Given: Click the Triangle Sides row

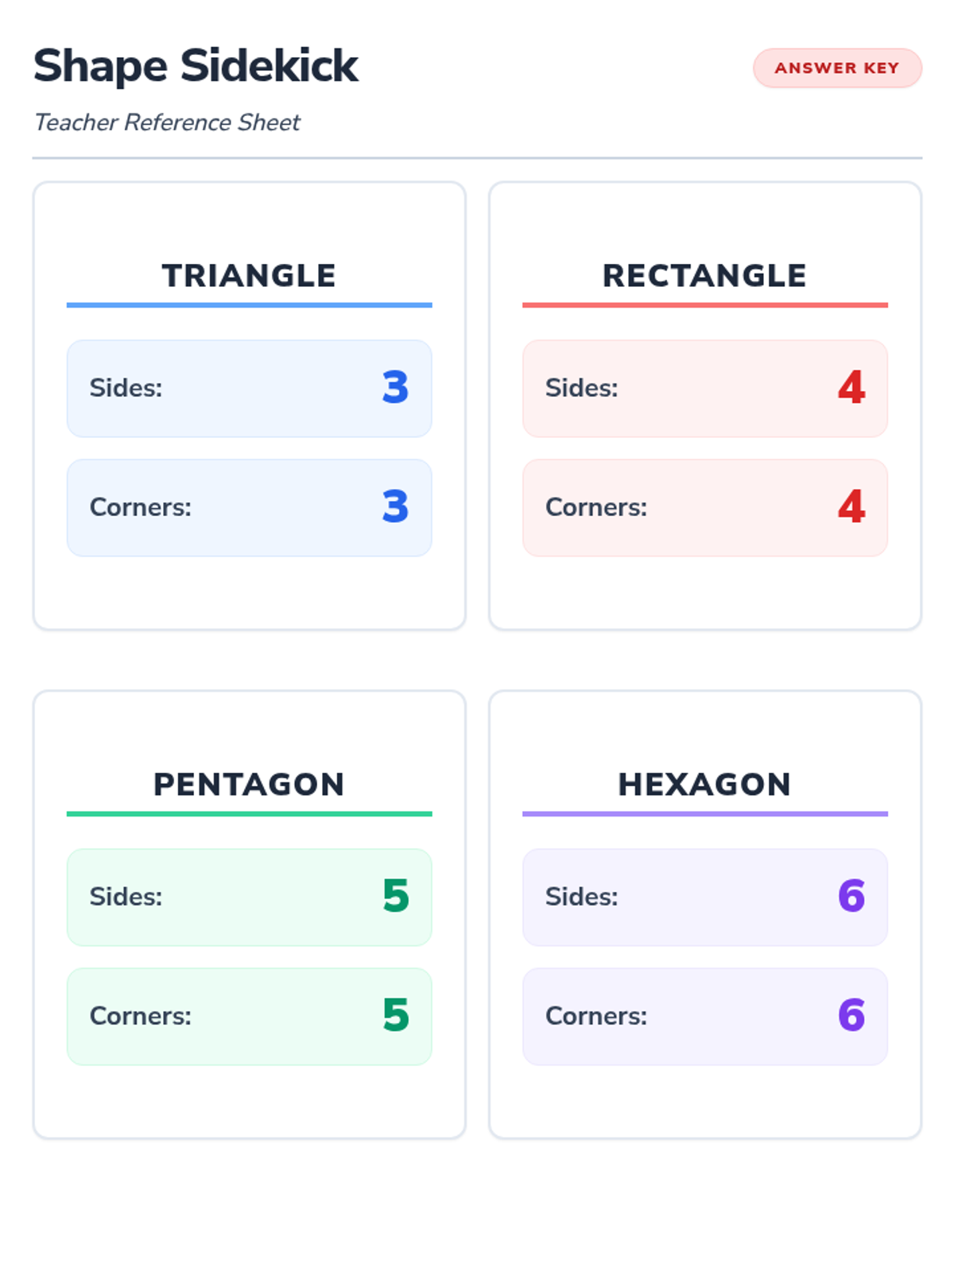Looking at the screenshot, I should coord(249,389).
